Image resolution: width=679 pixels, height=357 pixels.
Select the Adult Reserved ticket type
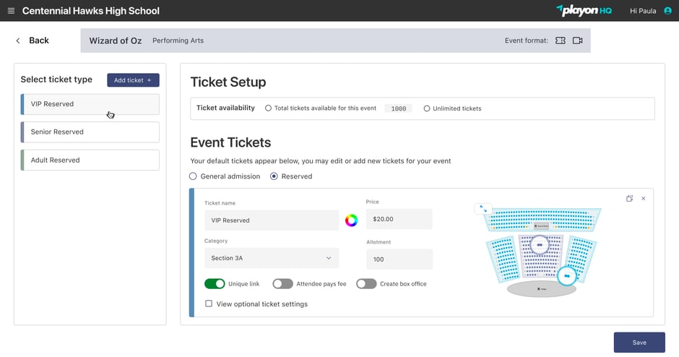tap(90, 160)
